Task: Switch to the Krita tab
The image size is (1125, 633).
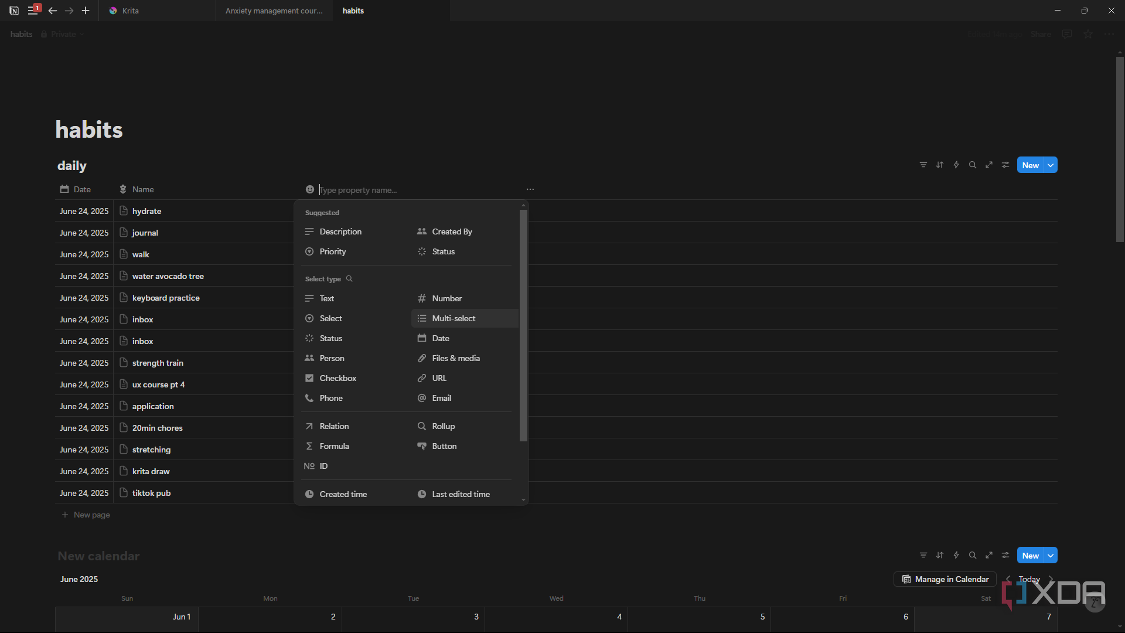Action: 157,11
